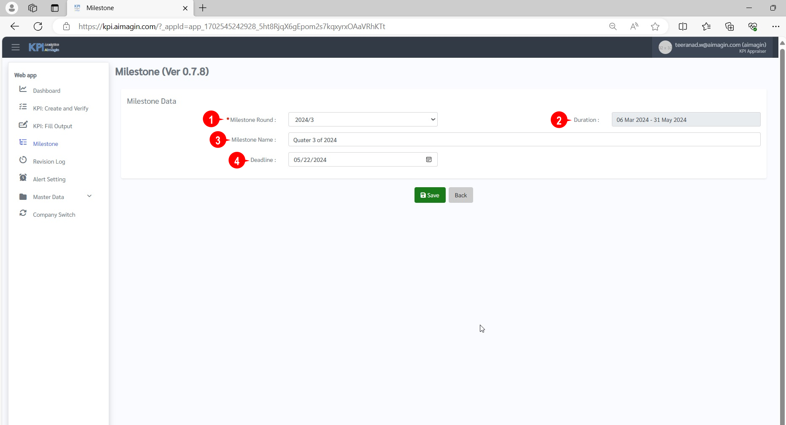Click the Revision Log history icon
The image size is (786, 425).
click(x=23, y=160)
